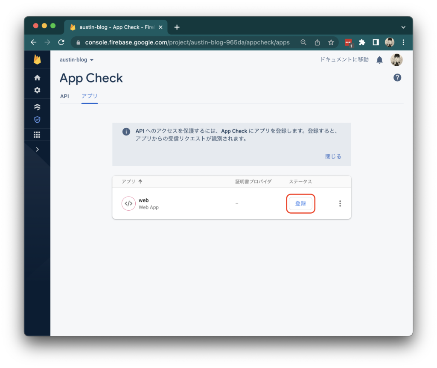Dismiss the info banner via 閉じる

(333, 156)
